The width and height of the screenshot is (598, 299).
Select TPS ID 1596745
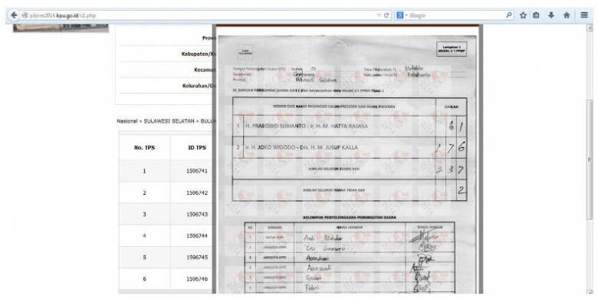click(x=197, y=258)
